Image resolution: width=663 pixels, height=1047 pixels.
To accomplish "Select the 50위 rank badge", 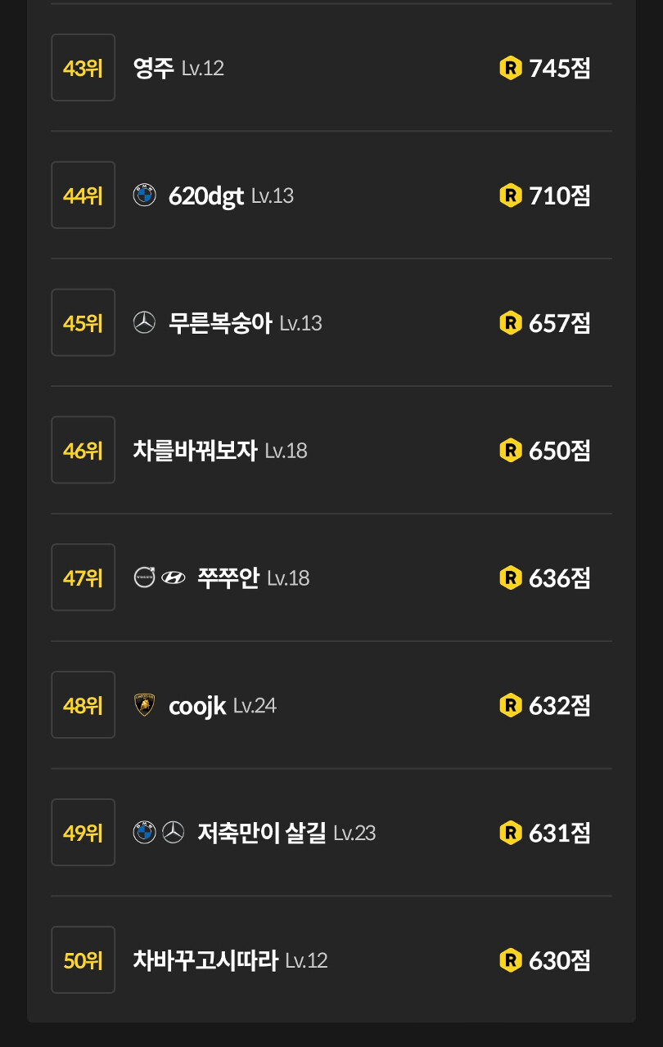I will pos(83,960).
